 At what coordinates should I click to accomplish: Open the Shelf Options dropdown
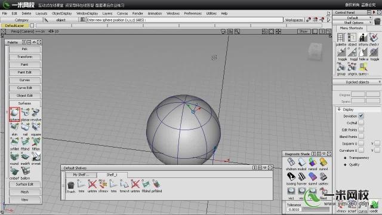[x=353, y=23]
